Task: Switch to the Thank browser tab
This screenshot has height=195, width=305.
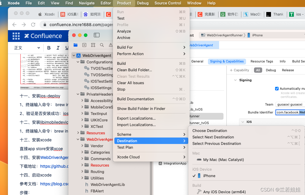Action: coord(275,14)
